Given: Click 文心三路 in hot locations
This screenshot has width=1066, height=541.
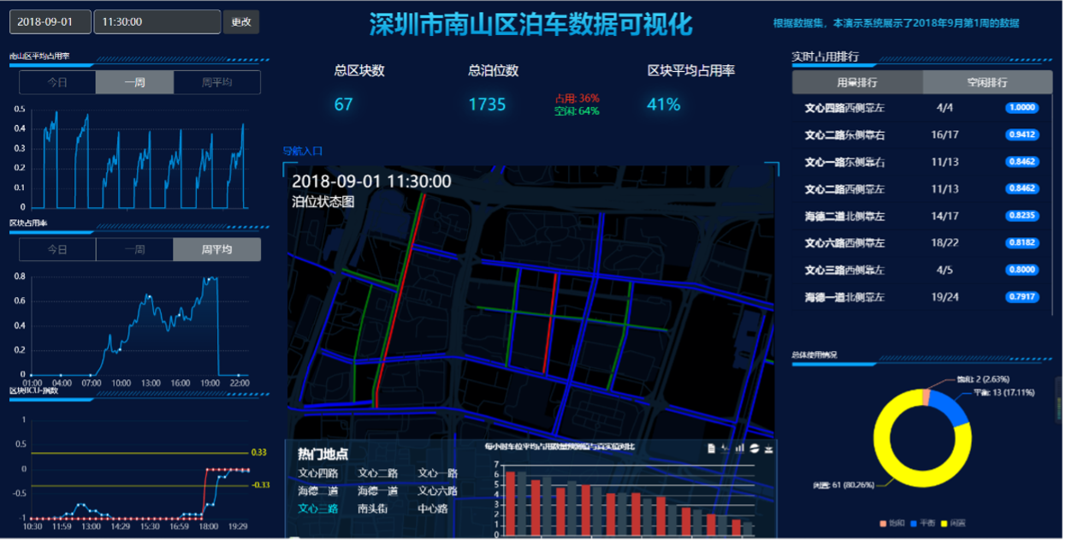Looking at the screenshot, I should (318, 508).
